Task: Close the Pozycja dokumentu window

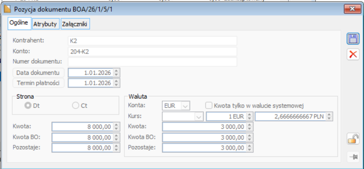Action: 352,9
